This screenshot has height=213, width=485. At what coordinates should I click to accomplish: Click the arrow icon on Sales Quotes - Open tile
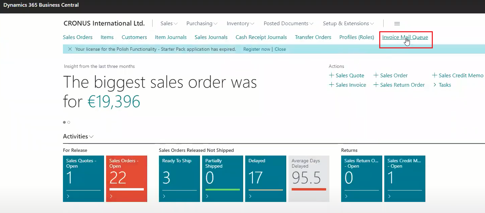click(x=68, y=196)
